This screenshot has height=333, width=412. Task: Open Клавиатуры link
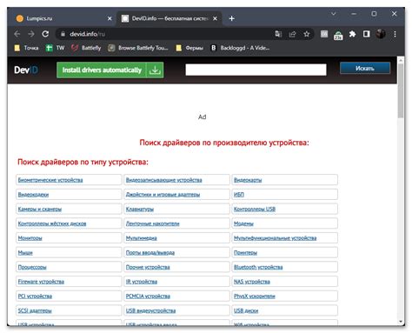coord(140,209)
